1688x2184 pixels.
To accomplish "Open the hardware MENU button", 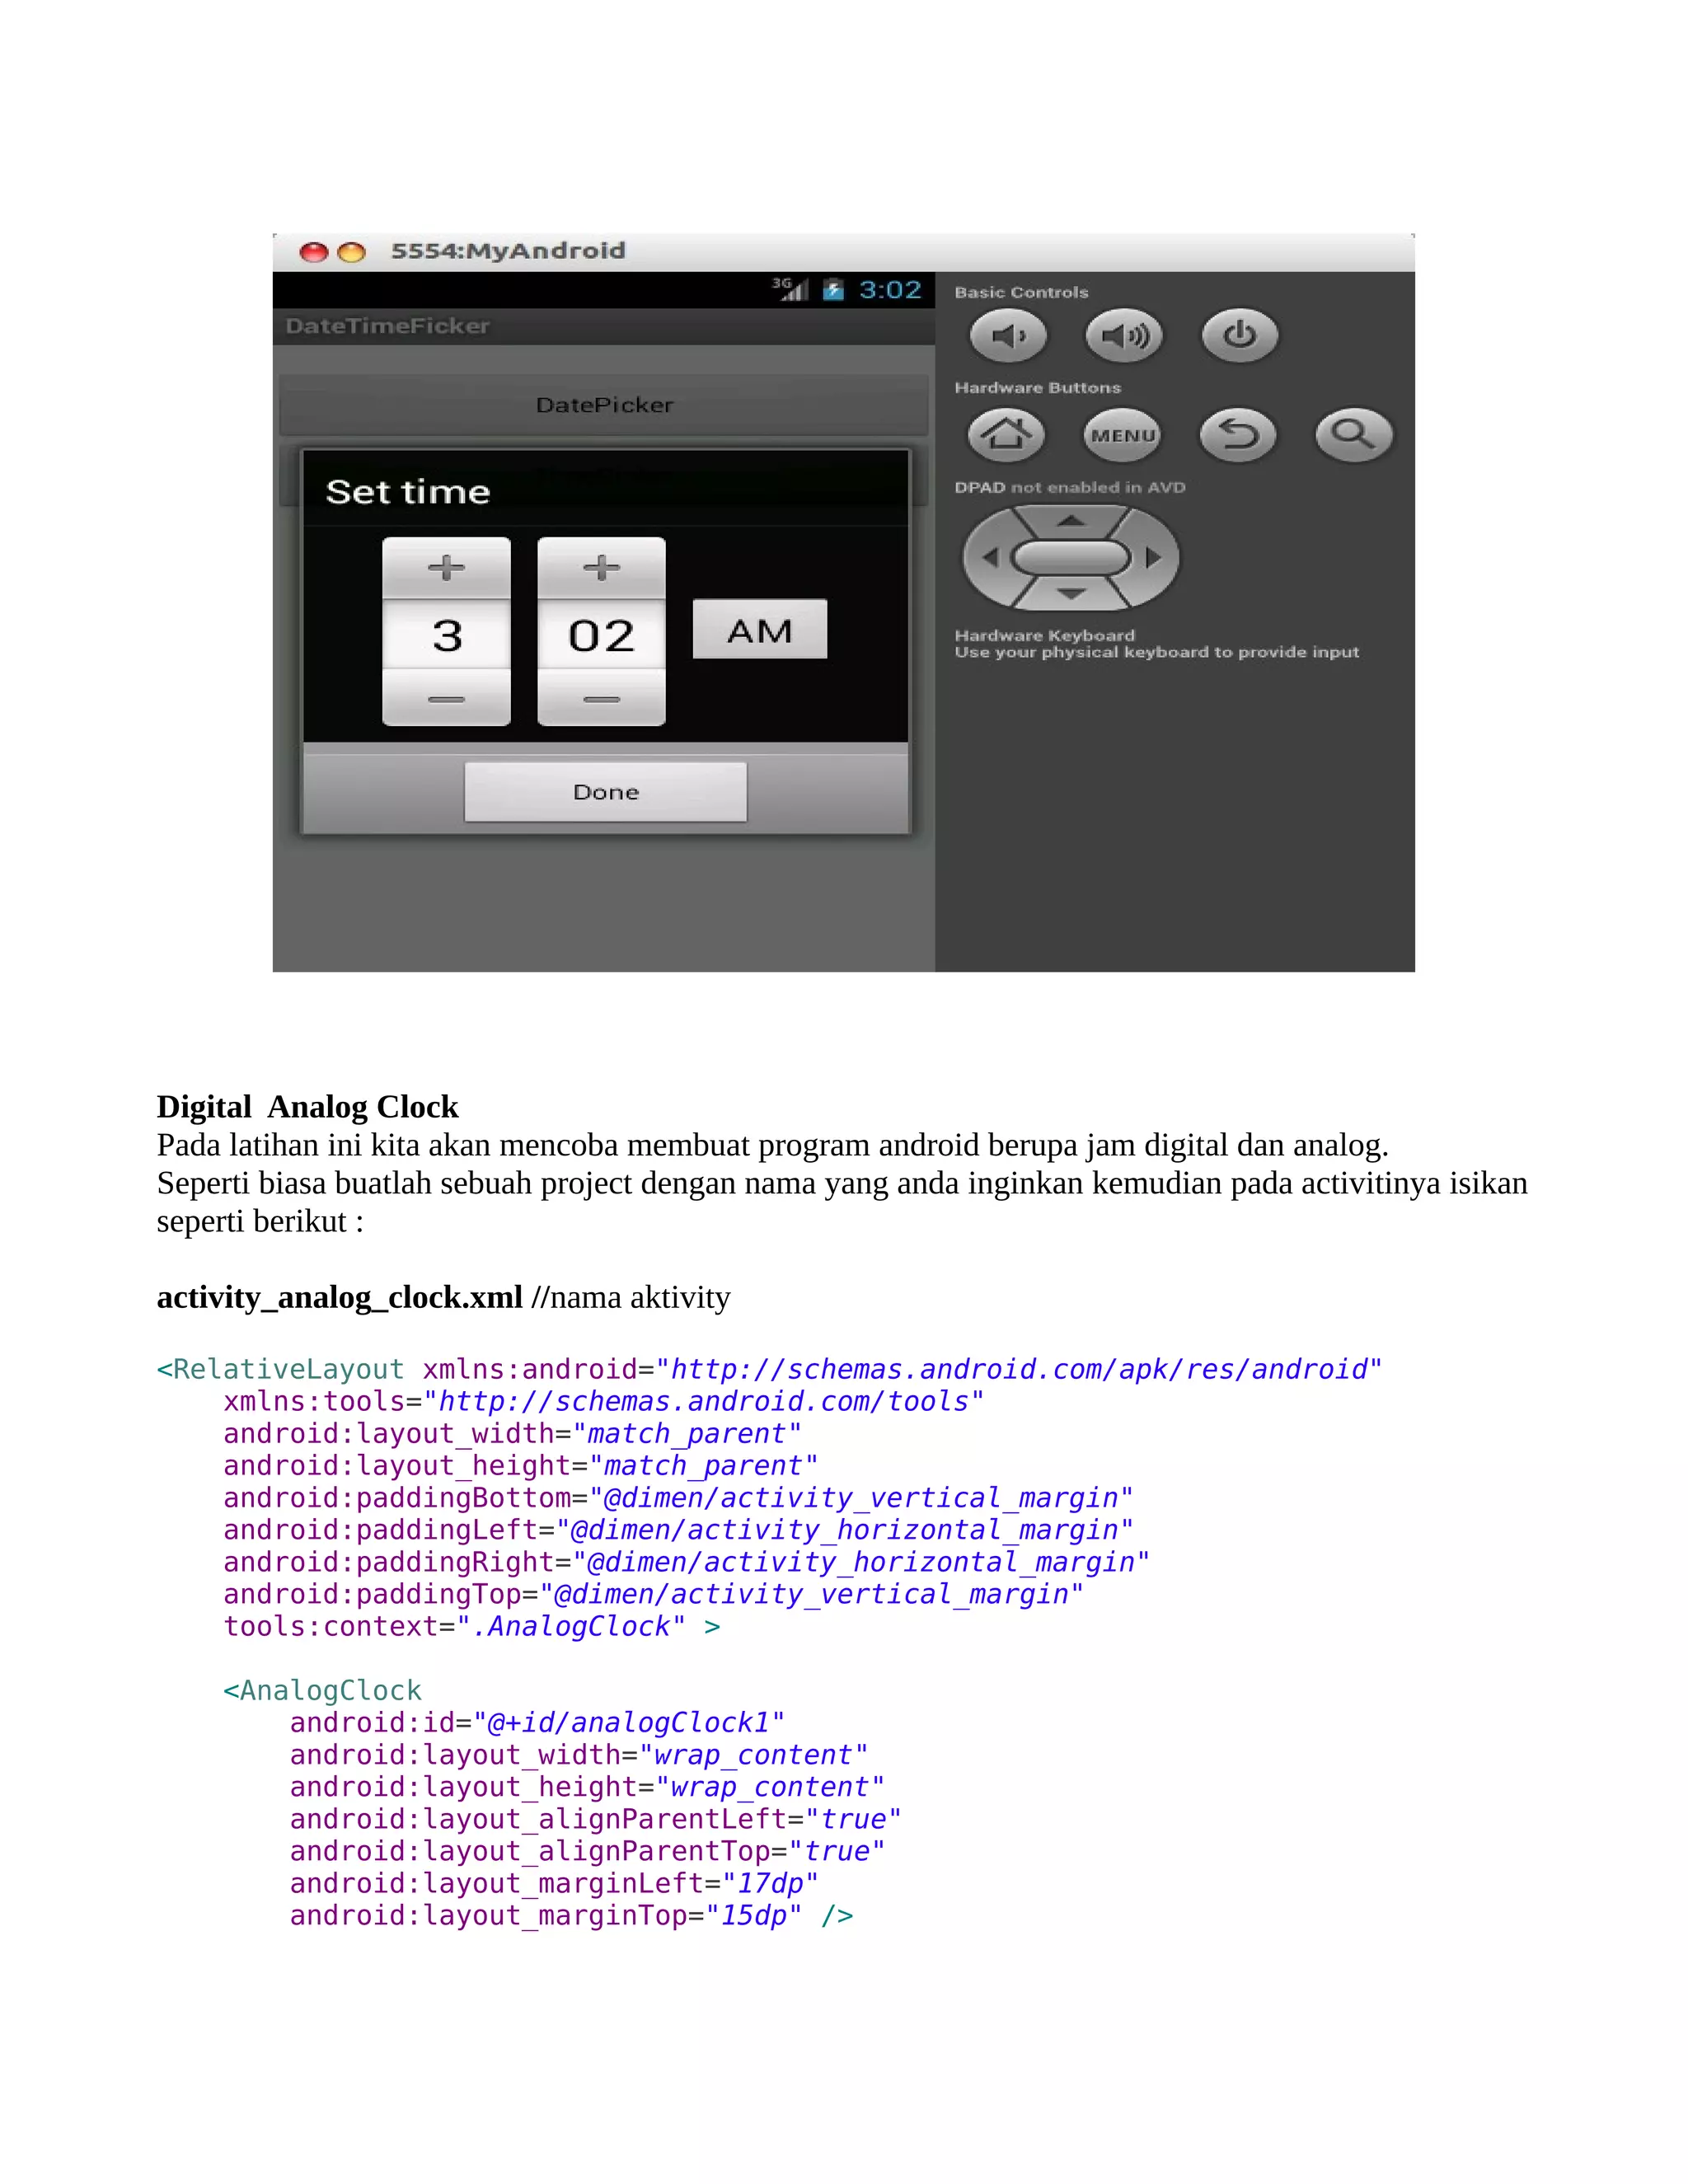I will (1123, 435).
